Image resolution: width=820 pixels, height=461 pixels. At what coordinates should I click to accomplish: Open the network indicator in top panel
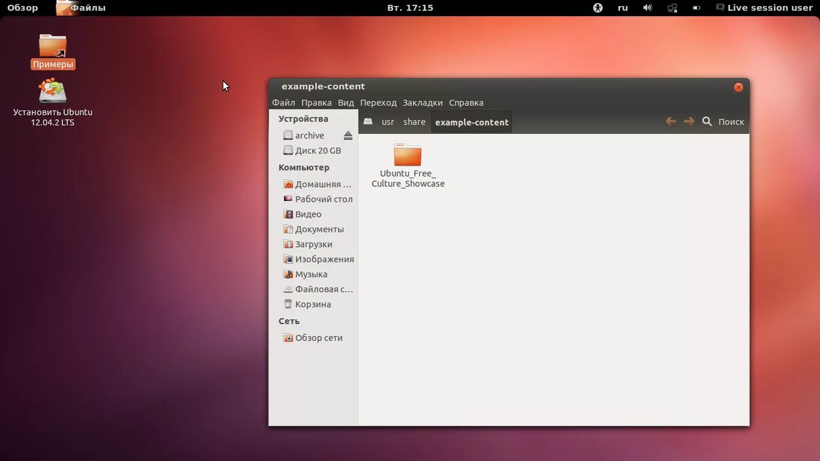pos(673,8)
